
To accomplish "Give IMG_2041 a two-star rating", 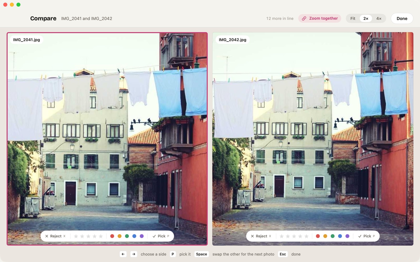I will coord(82,236).
